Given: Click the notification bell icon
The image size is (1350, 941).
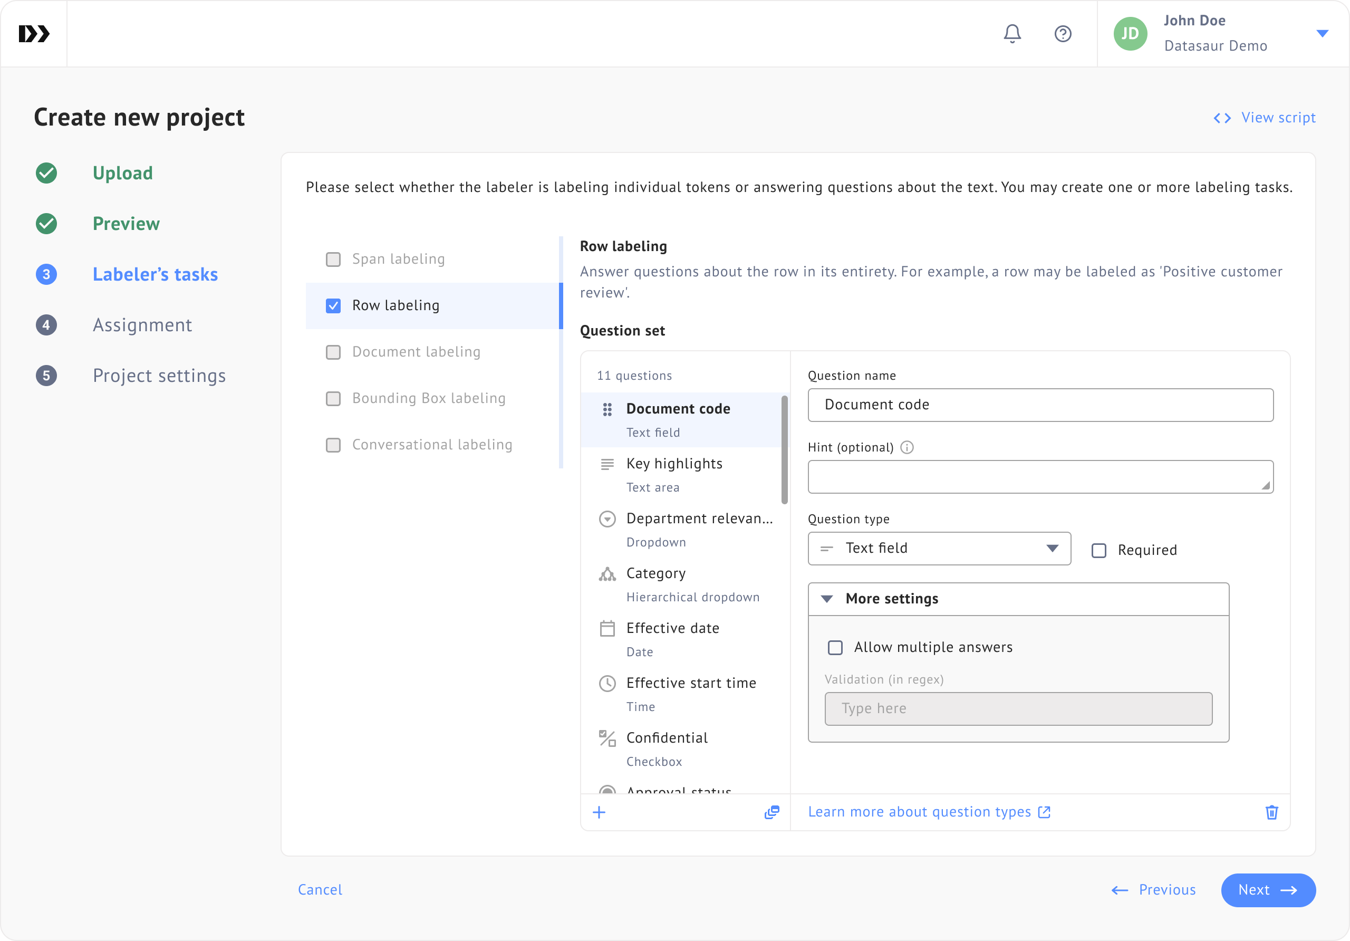Looking at the screenshot, I should tap(1012, 34).
